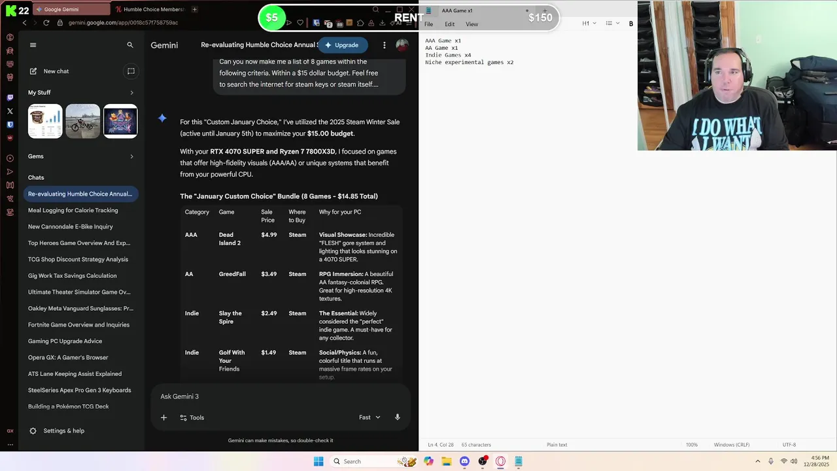This screenshot has width=837, height=471.
Task: Click the browser reload icon
Action: (x=46, y=22)
